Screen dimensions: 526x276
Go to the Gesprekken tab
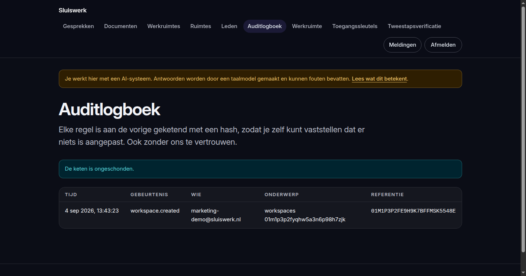click(78, 26)
